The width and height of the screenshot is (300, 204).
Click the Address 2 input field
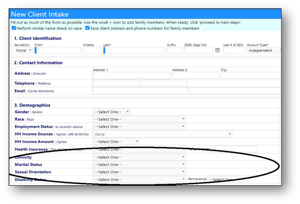point(195,75)
